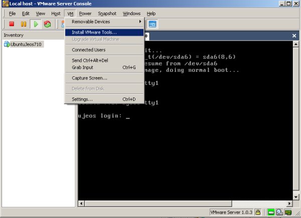The width and height of the screenshot is (301, 218).
Task: Open the Edit menu
Action: (x=26, y=14)
